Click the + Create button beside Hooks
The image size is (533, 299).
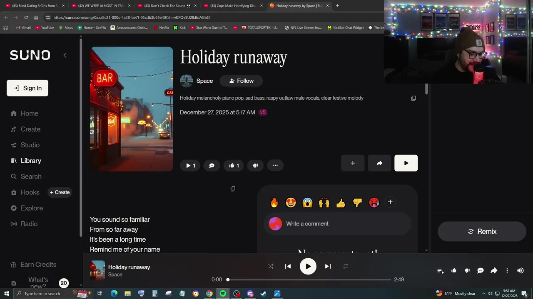(x=60, y=192)
